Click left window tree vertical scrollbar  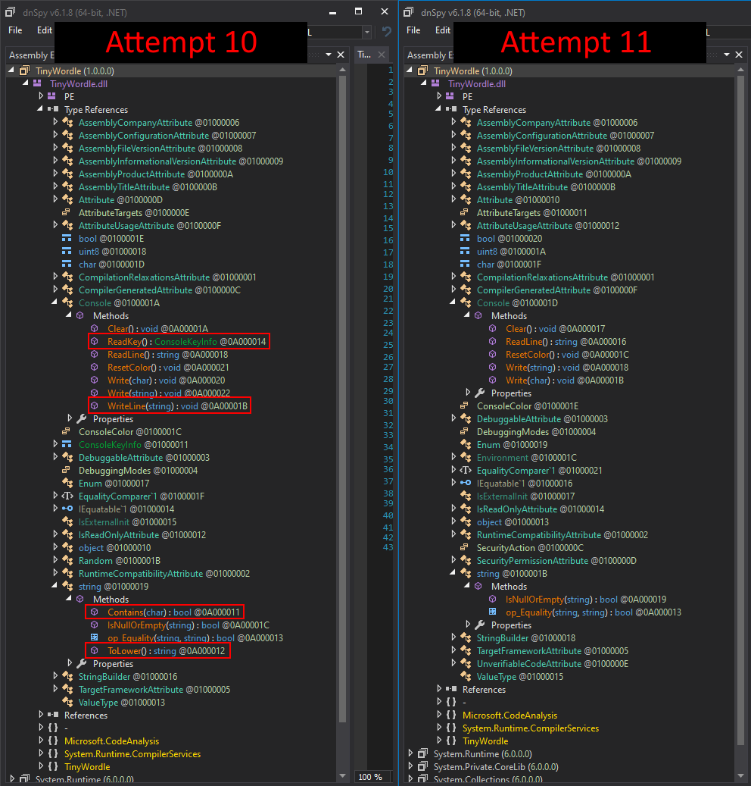[x=342, y=399]
